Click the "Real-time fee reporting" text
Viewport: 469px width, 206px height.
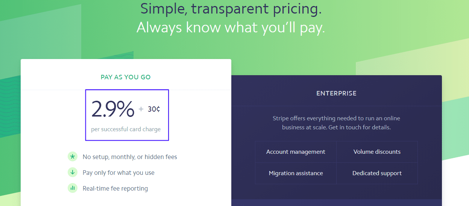115,188
